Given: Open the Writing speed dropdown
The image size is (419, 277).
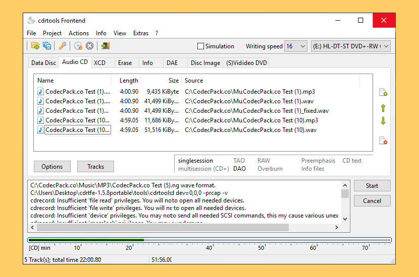Looking at the screenshot, I should [x=296, y=46].
